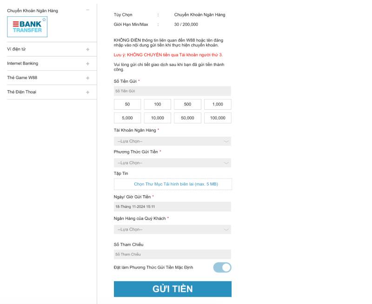
Task: Choose the 1,000 amount preset
Action: click(x=218, y=104)
